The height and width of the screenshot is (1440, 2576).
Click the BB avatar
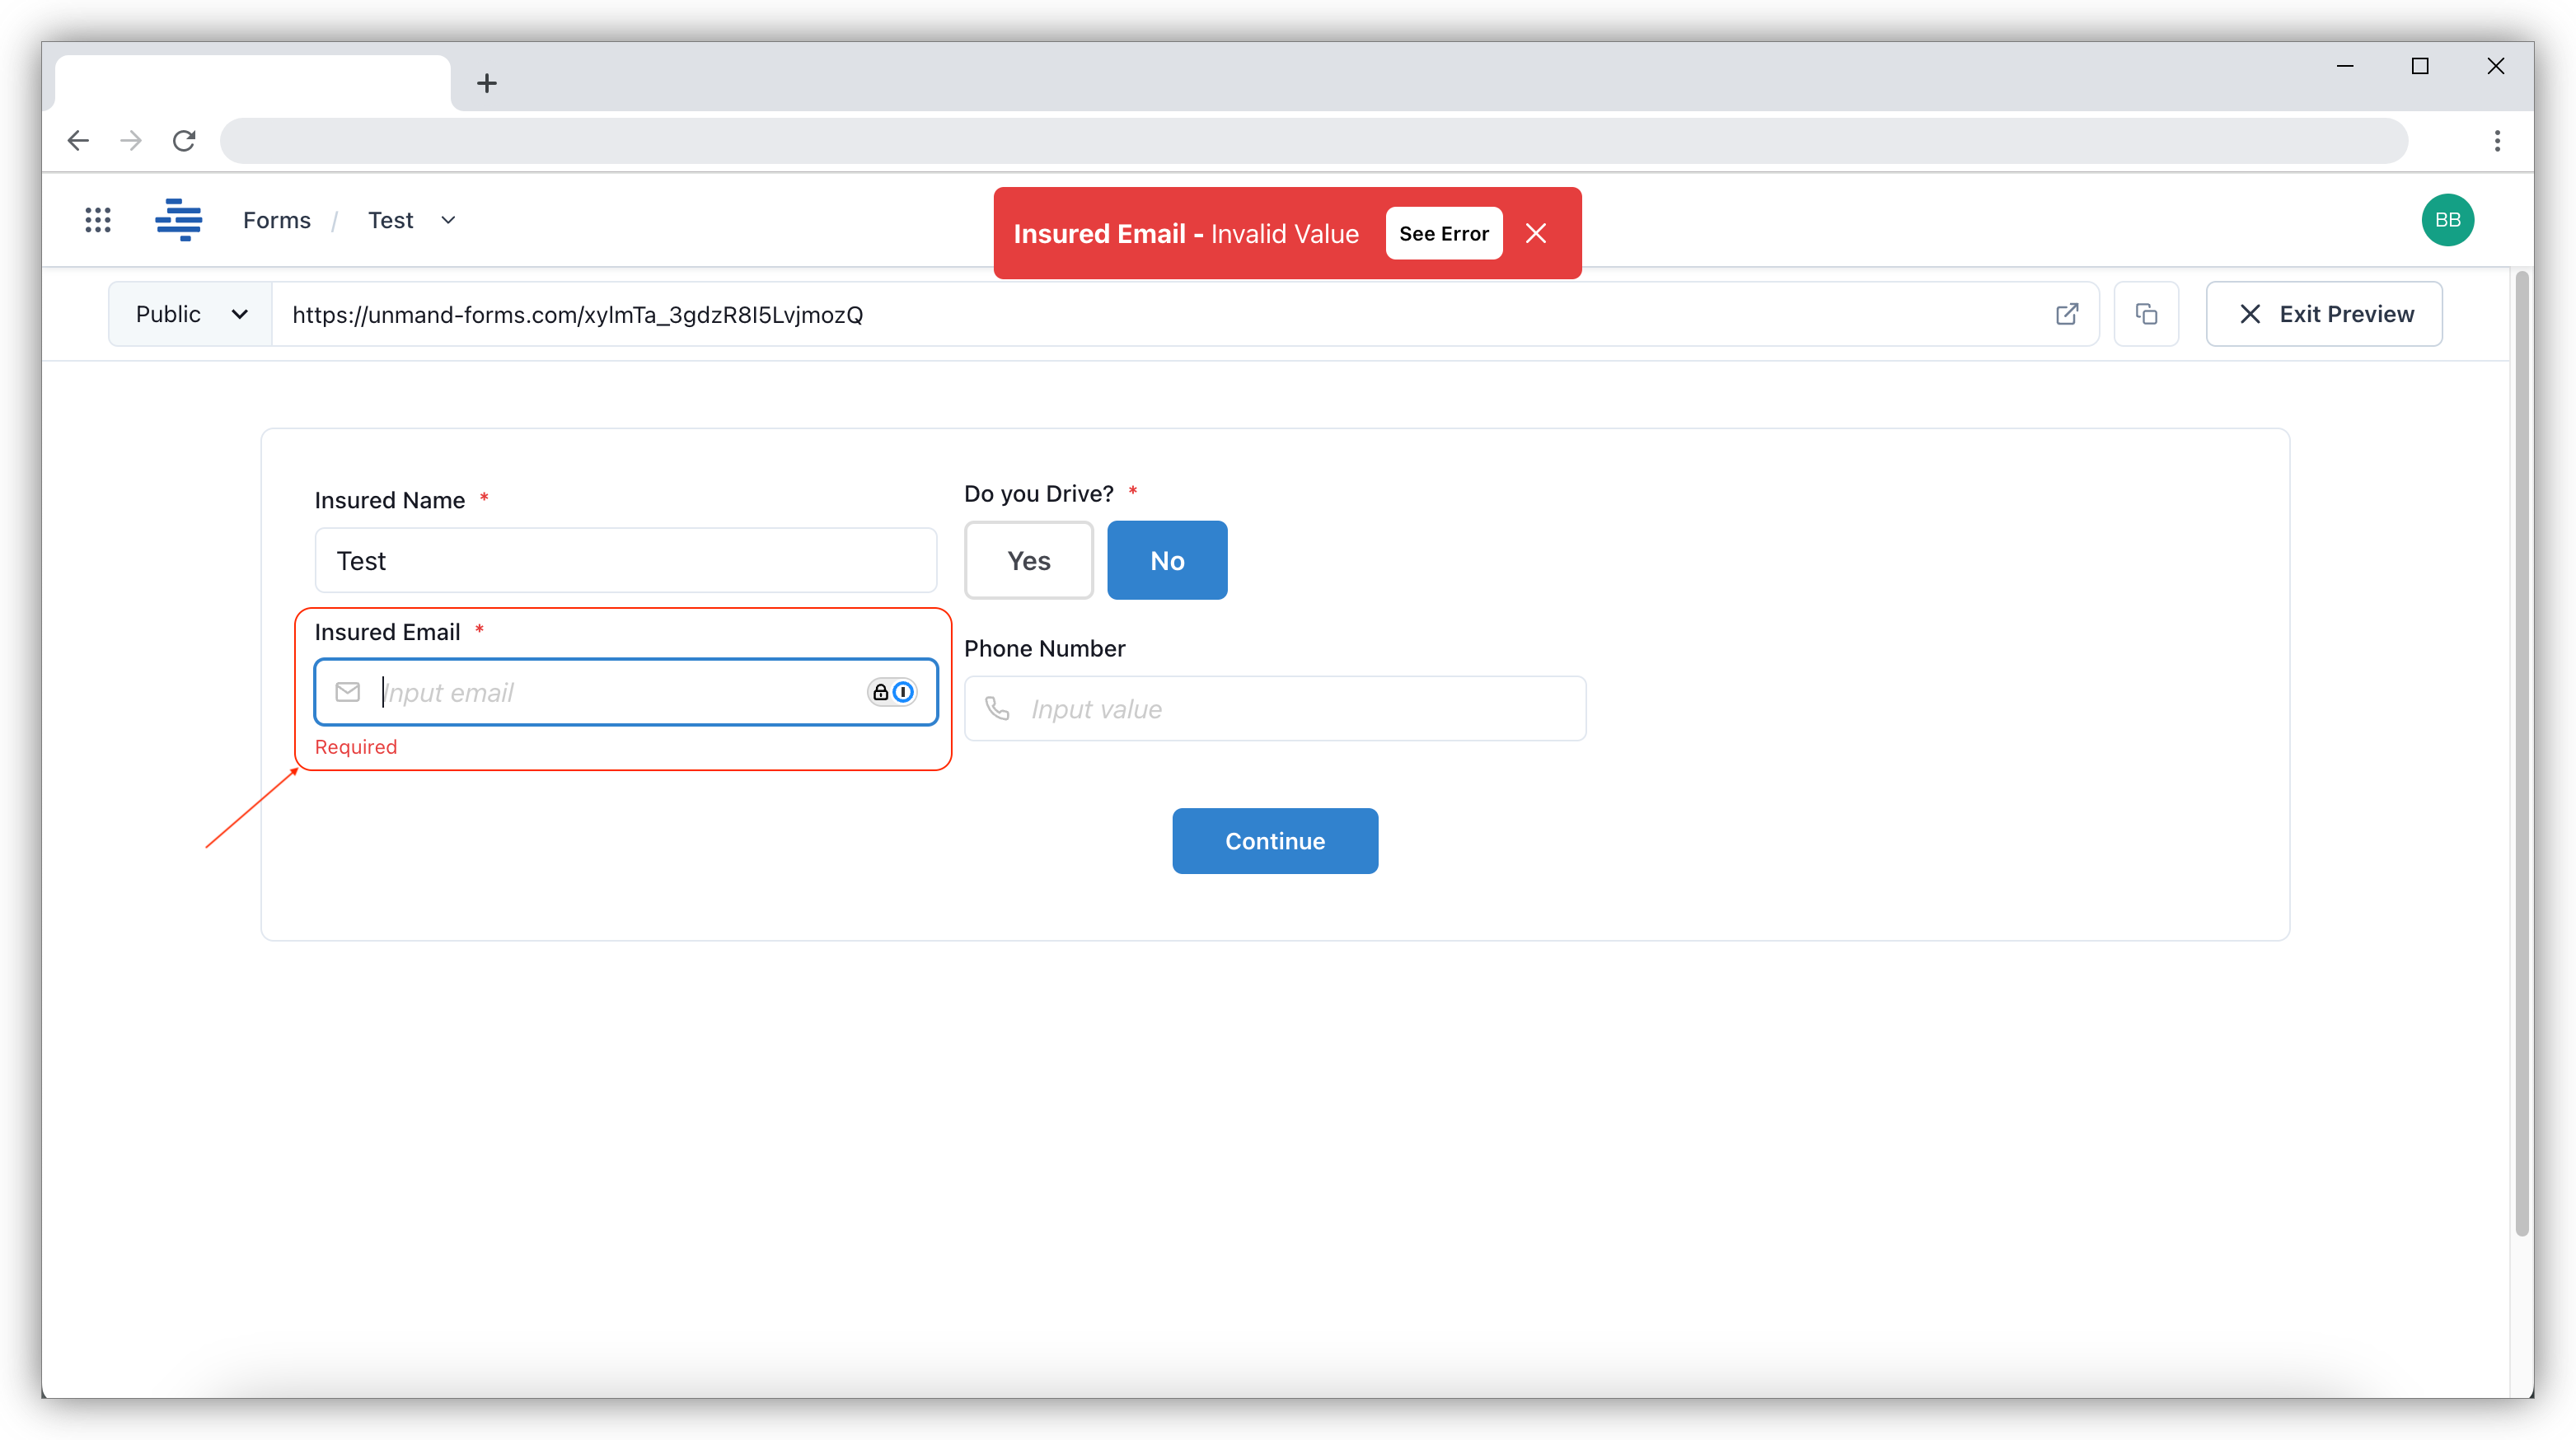[2448, 220]
